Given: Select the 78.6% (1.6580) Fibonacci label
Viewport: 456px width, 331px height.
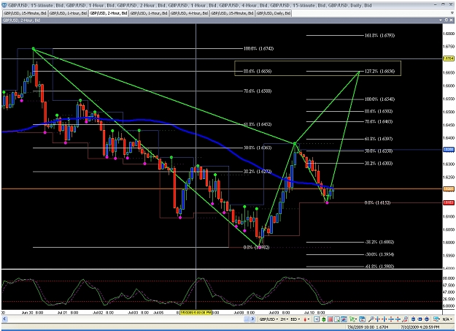Looking at the screenshot, I should coord(258,91).
